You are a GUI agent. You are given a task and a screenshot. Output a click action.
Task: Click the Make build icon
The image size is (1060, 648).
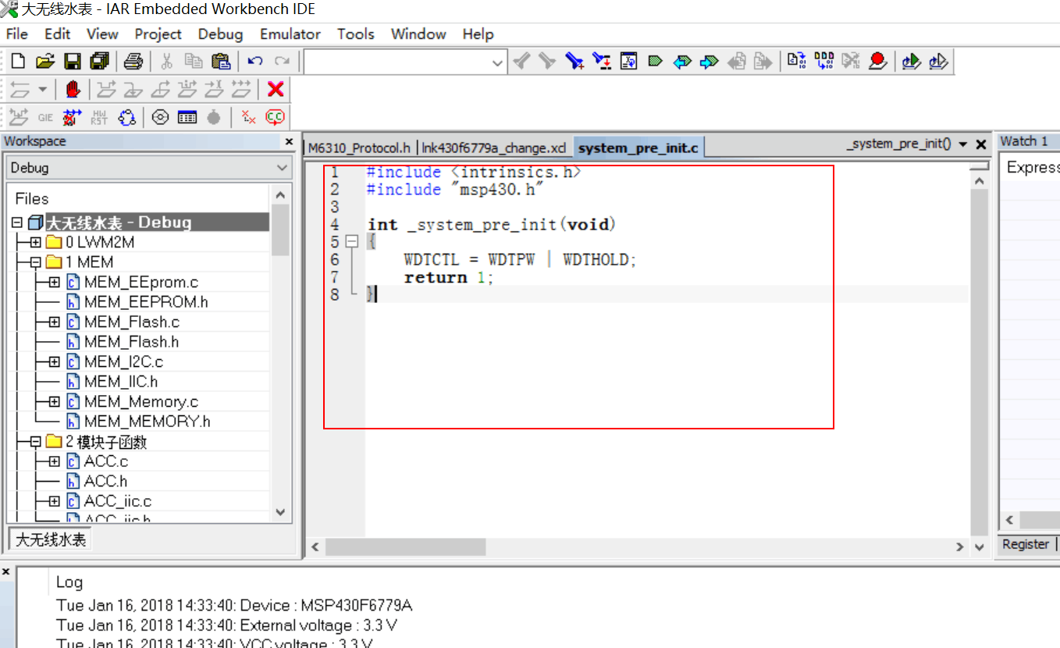pyautogui.click(x=823, y=61)
